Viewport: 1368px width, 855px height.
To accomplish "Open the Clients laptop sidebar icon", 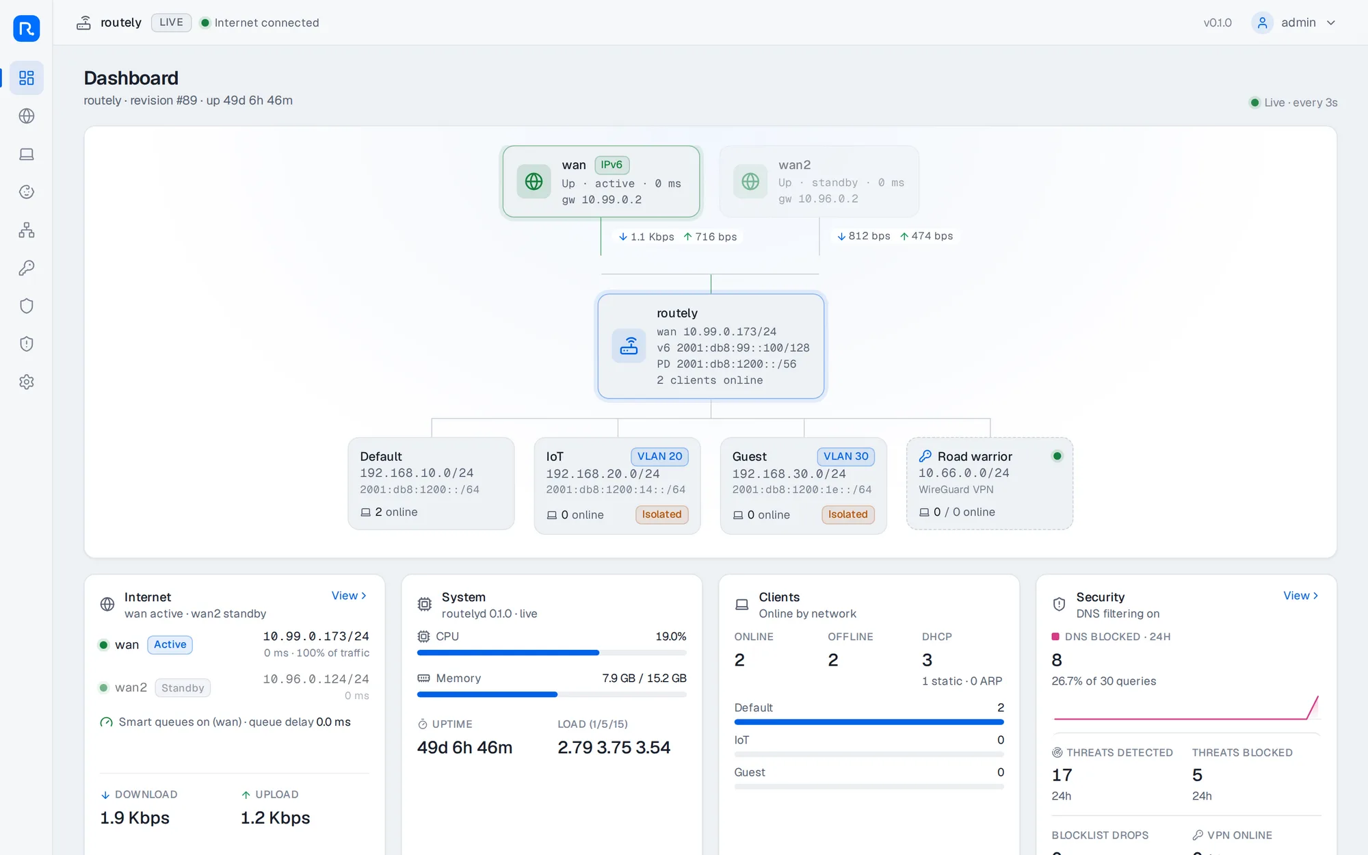I will pyautogui.click(x=27, y=154).
